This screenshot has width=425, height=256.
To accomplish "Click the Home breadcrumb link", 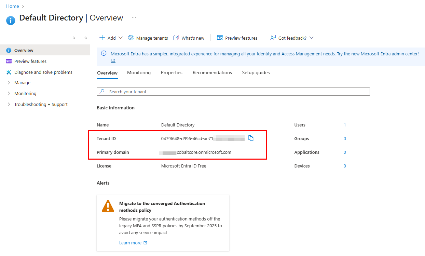I will 13,6.
